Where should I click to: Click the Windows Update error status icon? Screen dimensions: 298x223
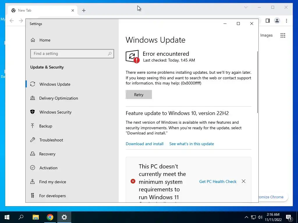click(x=132, y=57)
